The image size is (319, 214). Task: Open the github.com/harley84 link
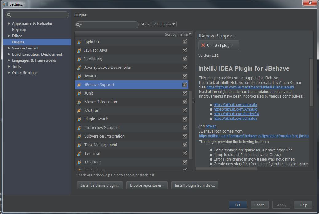click(x=236, y=114)
